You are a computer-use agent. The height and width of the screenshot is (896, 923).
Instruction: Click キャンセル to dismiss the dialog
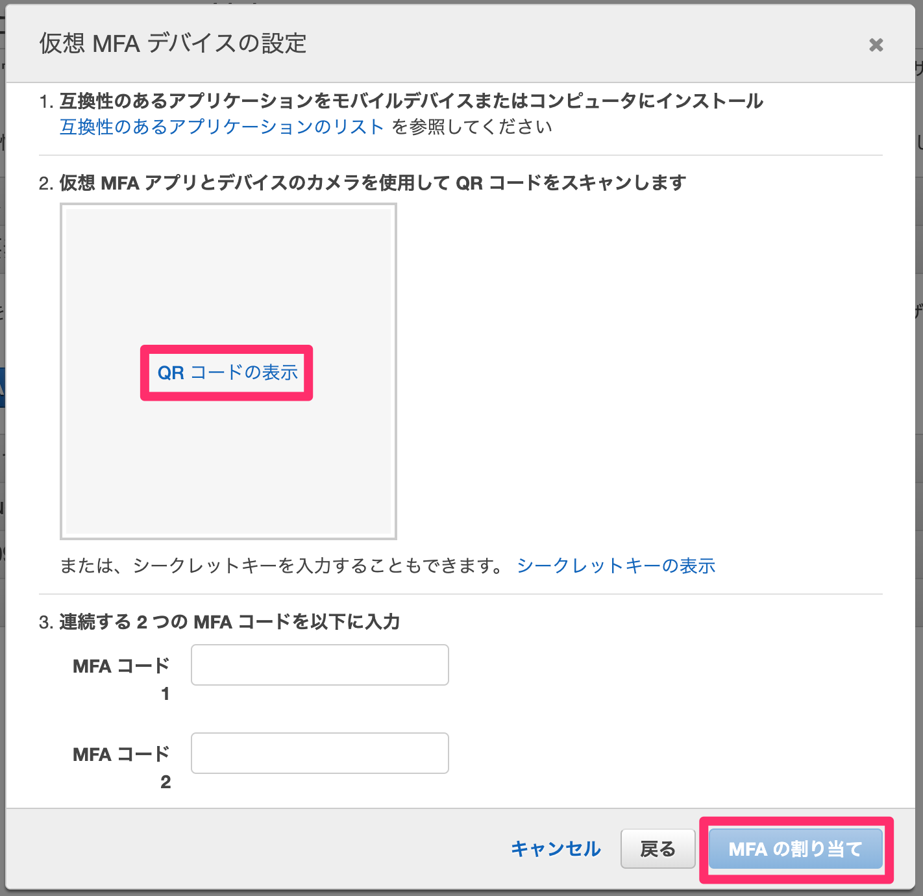tap(556, 849)
